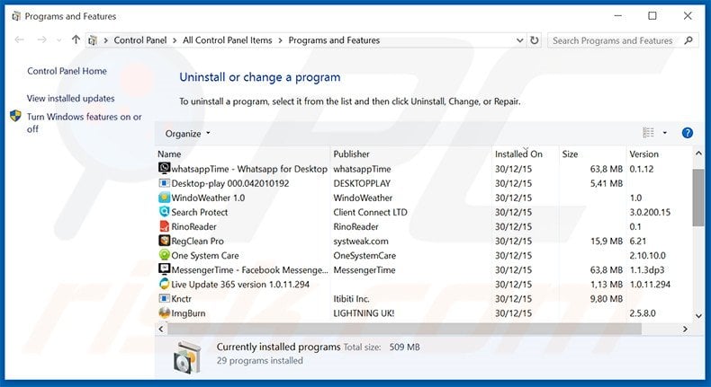Image resolution: width=711 pixels, height=387 pixels.
Task: Click the horizontal scrollbar right arrow
Action: (x=685, y=329)
